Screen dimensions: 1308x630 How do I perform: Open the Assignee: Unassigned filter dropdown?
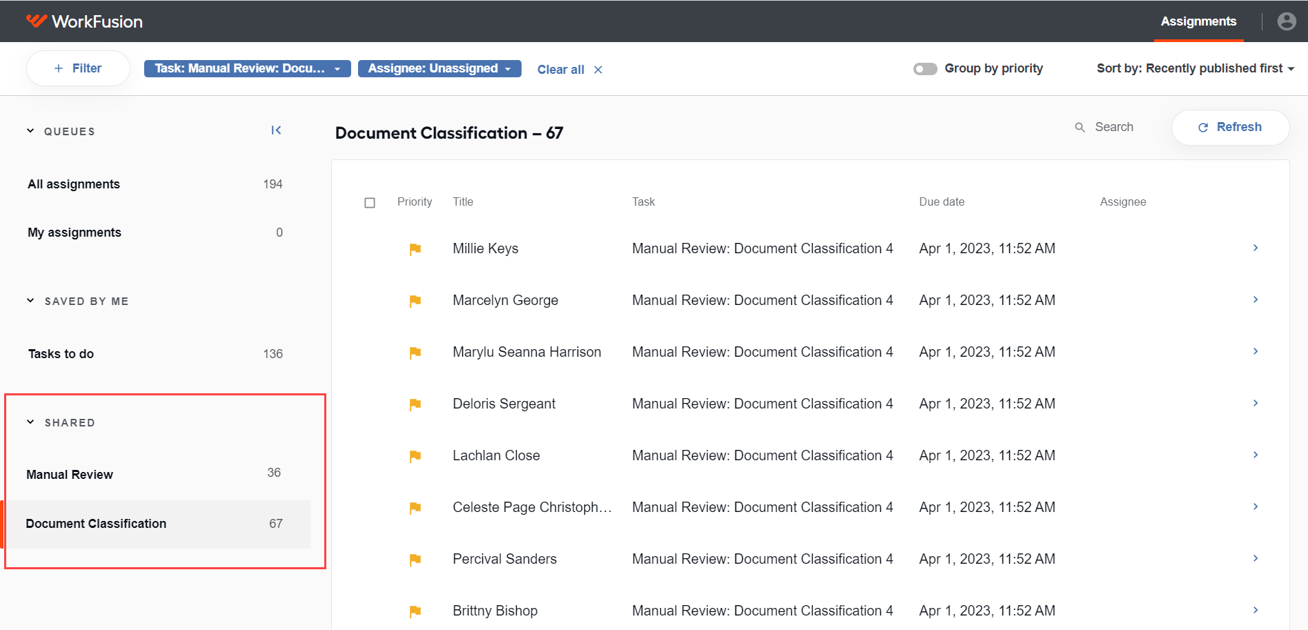coord(439,68)
